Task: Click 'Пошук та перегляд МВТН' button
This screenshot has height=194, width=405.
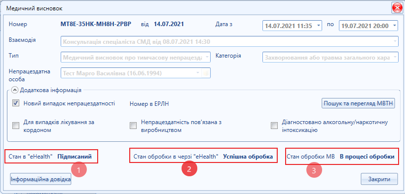Action: pyautogui.click(x=358, y=103)
